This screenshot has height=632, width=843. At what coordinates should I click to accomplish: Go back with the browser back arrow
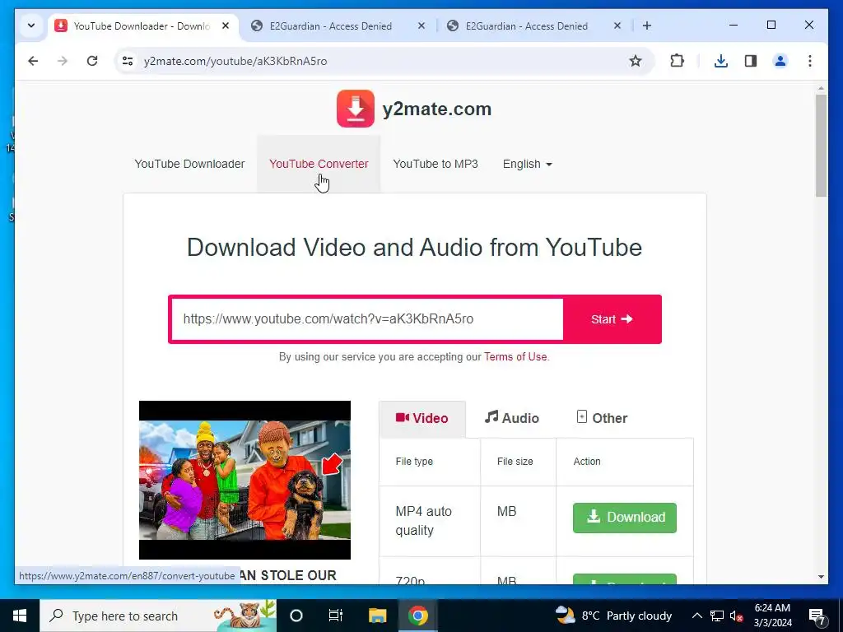point(33,61)
